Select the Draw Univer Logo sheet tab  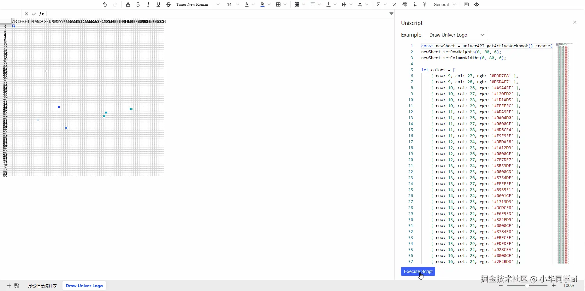click(84, 286)
